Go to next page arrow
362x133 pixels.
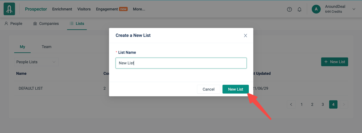point(344,105)
